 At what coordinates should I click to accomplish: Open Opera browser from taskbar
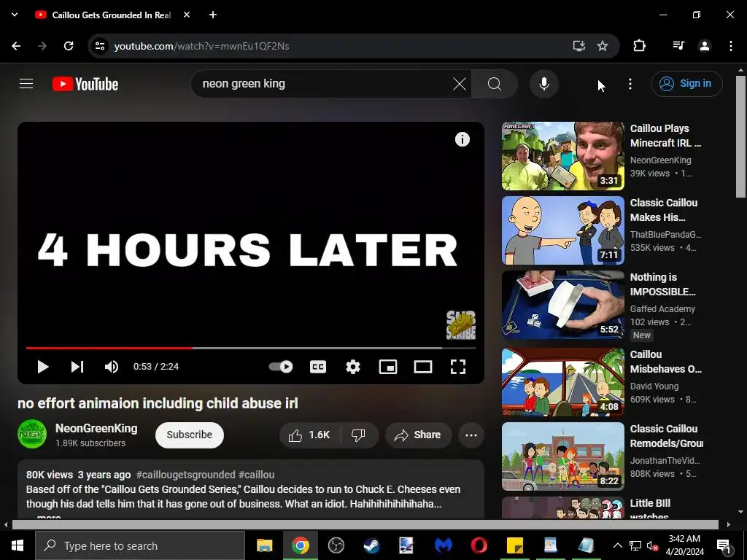click(x=479, y=545)
